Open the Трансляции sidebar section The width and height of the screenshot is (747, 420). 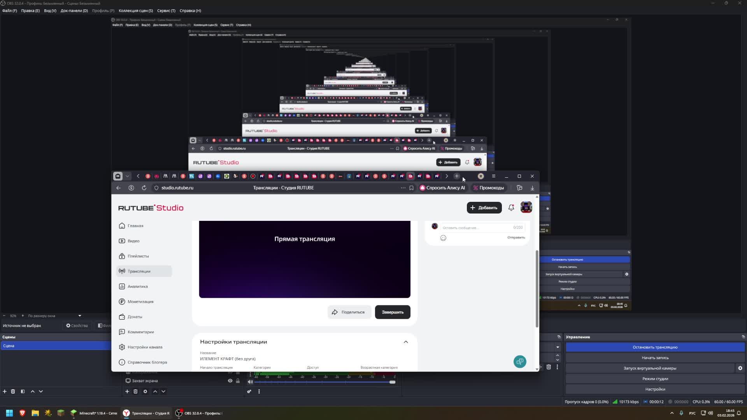coord(139,271)
